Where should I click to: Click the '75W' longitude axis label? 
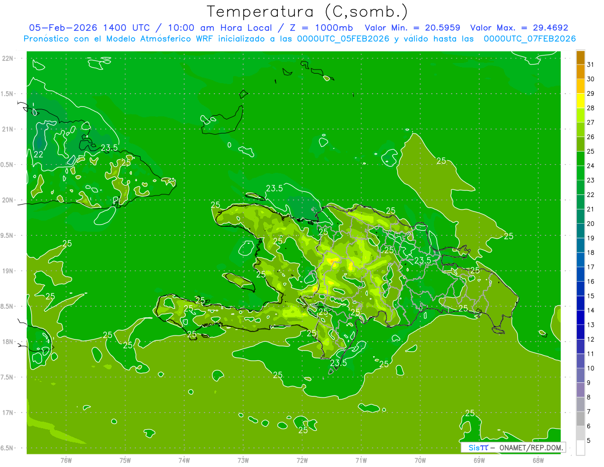(125, 460)
